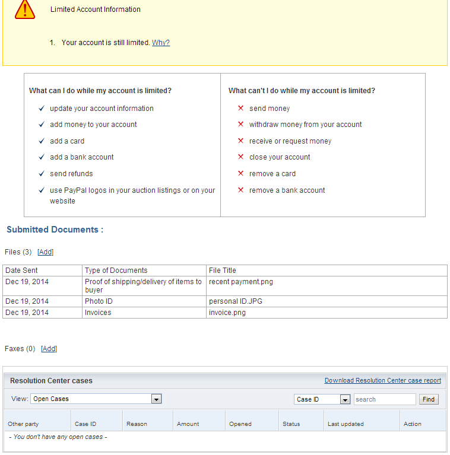Screen dimensions: 450x455
Task: Select the personal ID.JPG file row
Action: click(x=235, y=301)
